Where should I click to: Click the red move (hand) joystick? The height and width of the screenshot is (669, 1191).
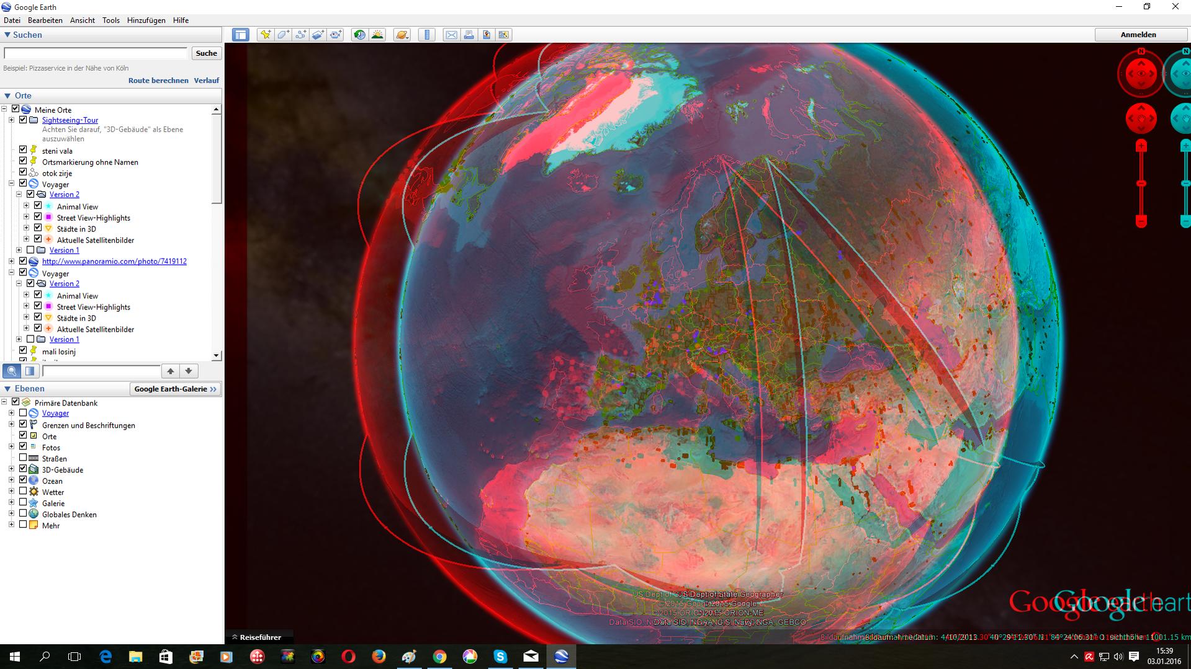click(1141, 118)
